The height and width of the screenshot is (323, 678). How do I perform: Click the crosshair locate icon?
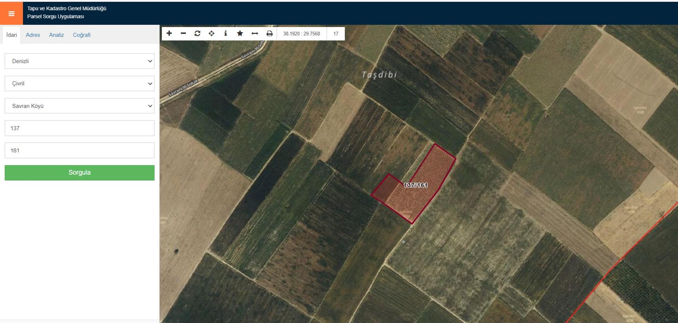212,33
